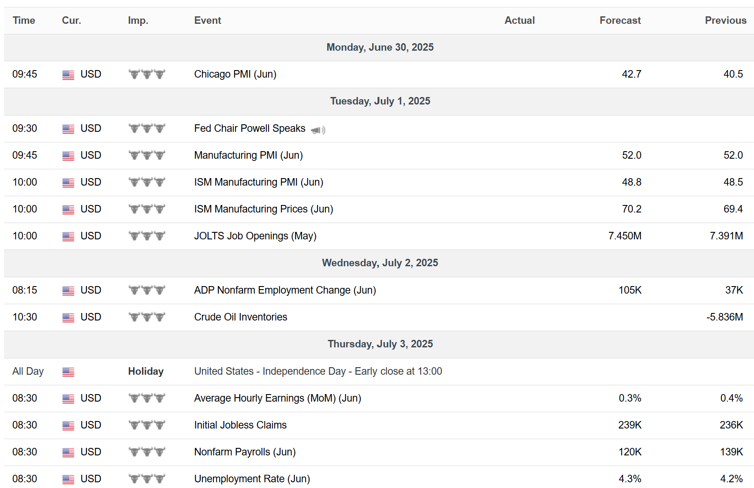The image size is (754, 488).
Task: Click the US flag in Unemployment Rate row
Action: (x=68, y=479)
